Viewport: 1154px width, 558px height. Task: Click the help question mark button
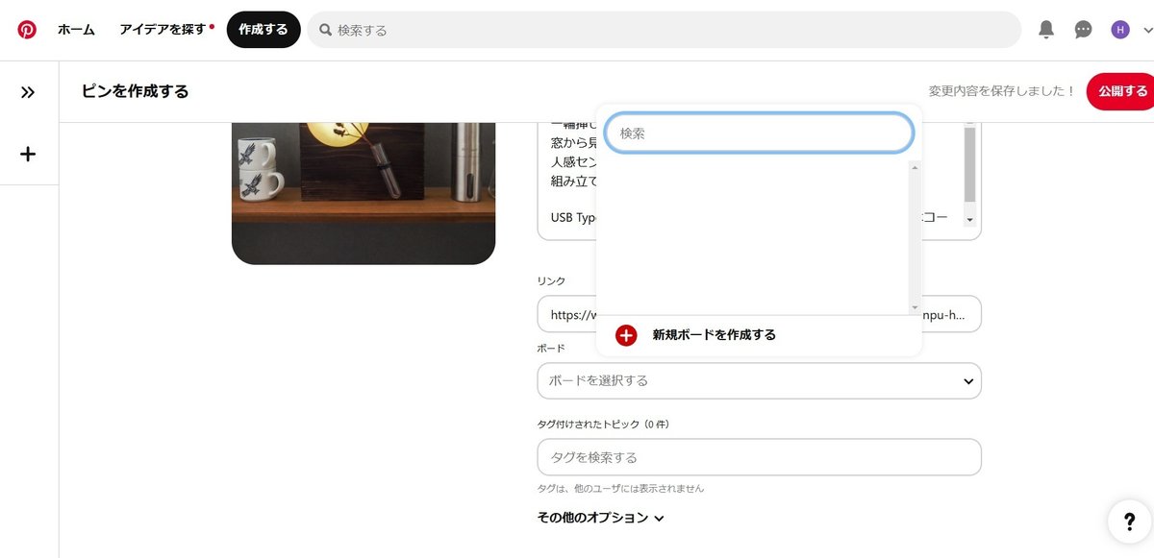[x=1127, y=522]
